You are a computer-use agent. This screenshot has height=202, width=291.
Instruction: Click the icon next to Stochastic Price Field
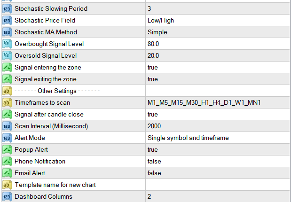point(7,21)
